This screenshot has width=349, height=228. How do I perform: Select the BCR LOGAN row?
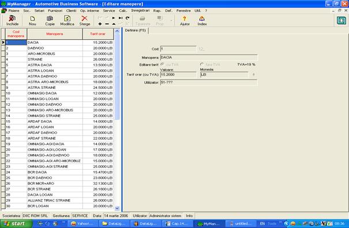pyautogui.click(x=59, y=206)
